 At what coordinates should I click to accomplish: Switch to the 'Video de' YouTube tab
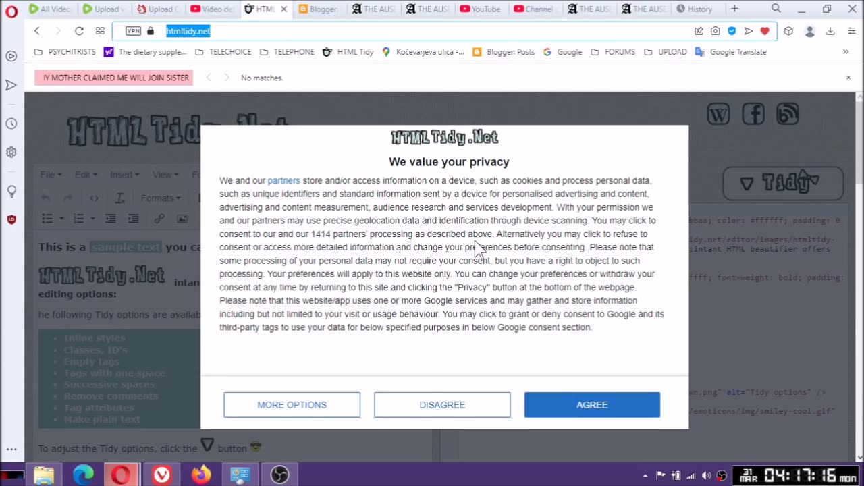tap(211, 9)
